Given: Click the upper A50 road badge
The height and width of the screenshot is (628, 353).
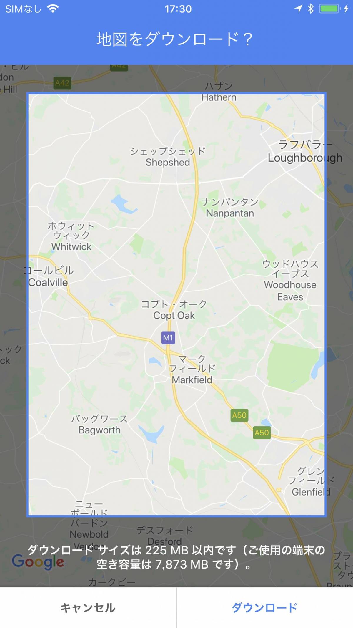Looking at the screenshot, I should [239, 415].
